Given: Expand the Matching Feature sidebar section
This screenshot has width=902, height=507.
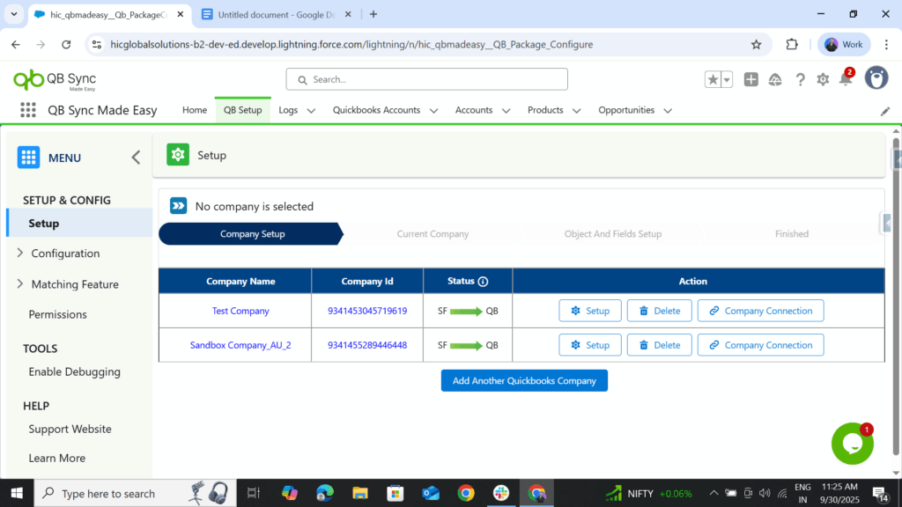Looking at the screenshot, I should [x=20, y=284].
